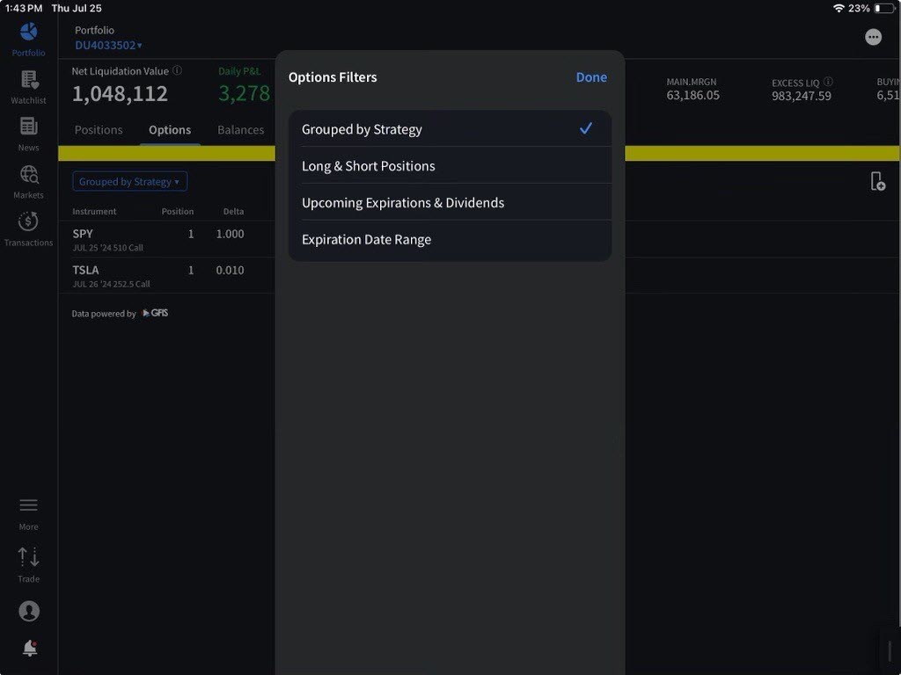Image resolution: width=901 pixels, height=675 pixels.
Task: Click the battery indicator in status bar
Action: (884, 8)
